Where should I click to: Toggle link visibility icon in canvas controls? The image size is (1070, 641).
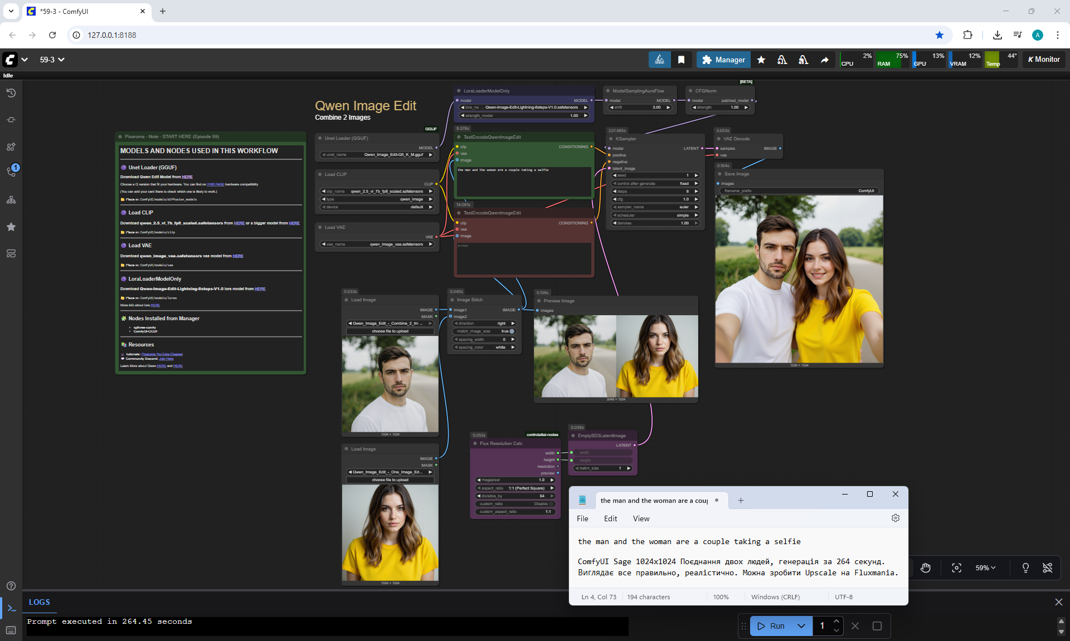pos(1047,567)
